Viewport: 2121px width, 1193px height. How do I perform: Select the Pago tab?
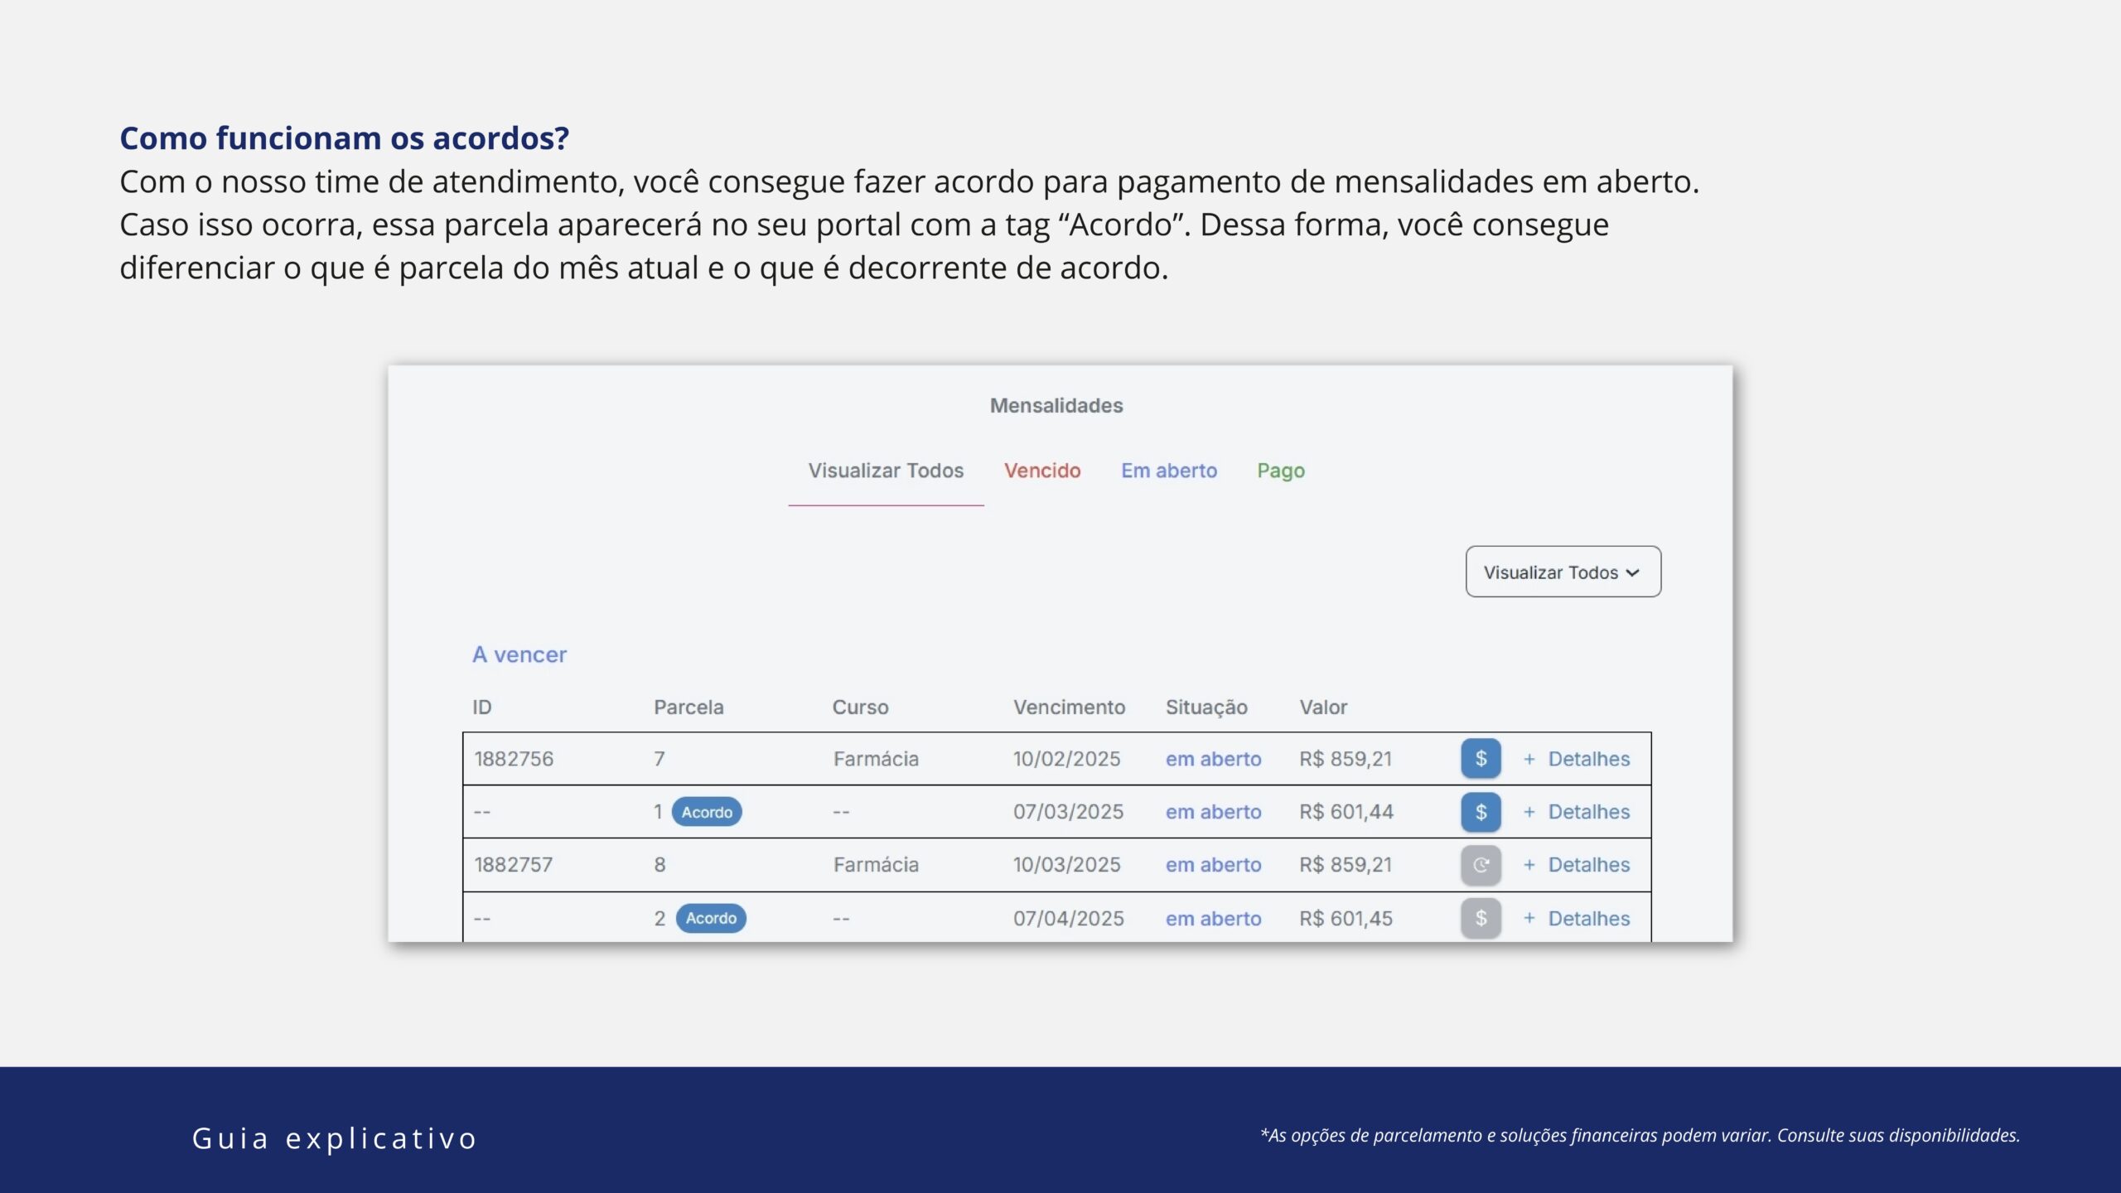(x=1280, y=471)
